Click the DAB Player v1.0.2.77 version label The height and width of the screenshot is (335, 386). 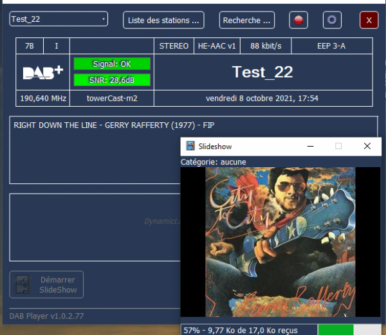coord(46,316)
